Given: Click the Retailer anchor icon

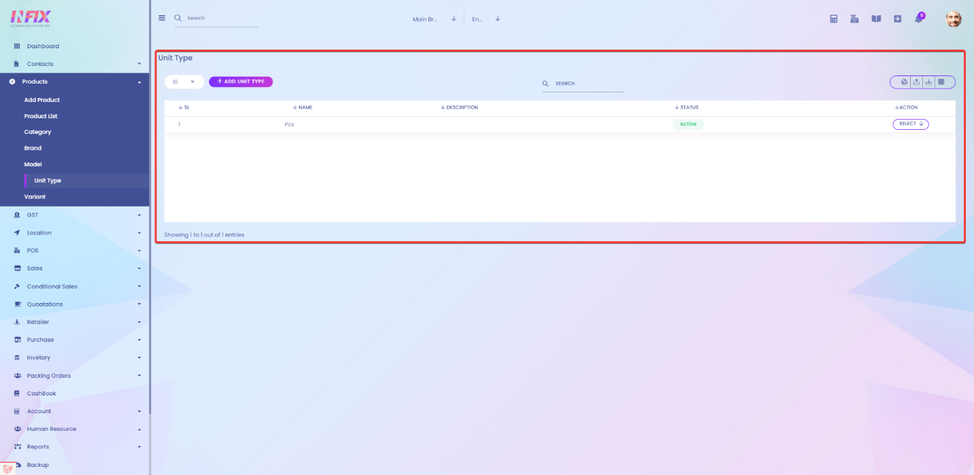Looking at the screenshot, I should point(17,322).
